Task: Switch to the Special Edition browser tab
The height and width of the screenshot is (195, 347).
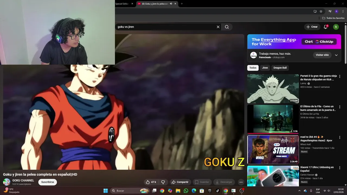Action: click(123, 4)
